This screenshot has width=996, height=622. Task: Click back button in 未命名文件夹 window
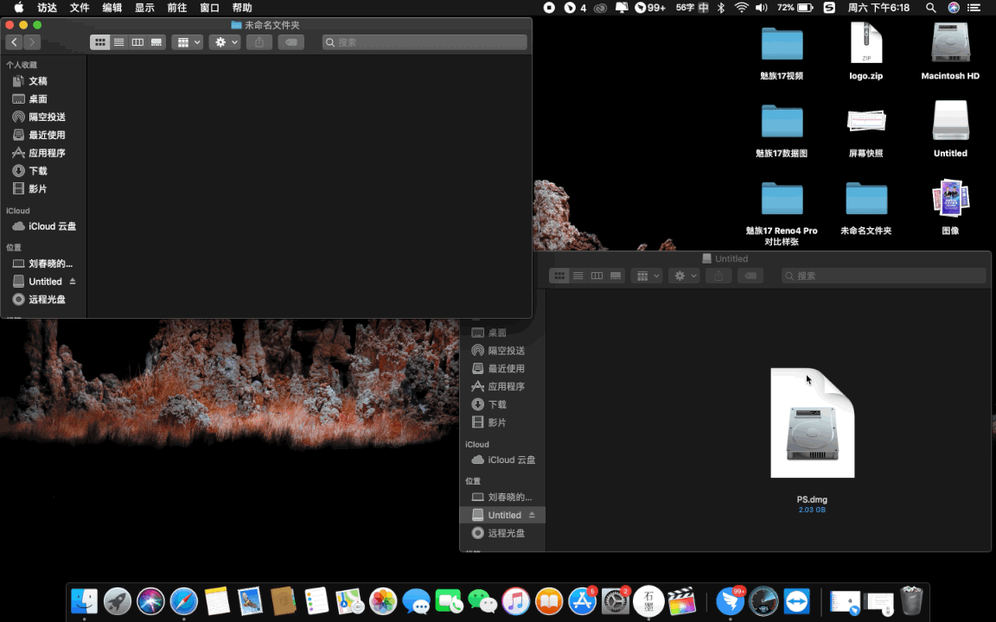coord(15,42)
